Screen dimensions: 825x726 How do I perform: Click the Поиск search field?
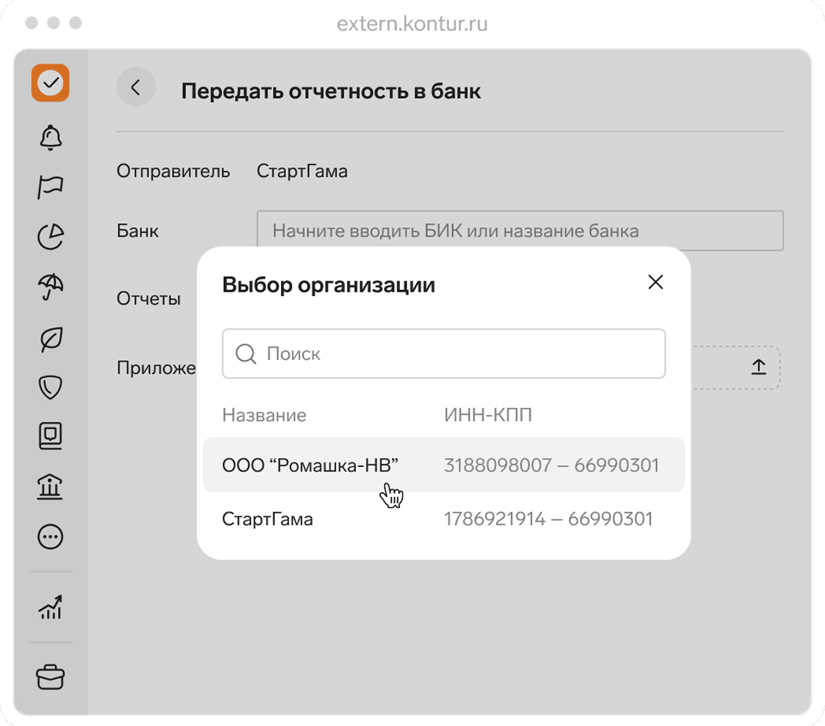[444, 354]
